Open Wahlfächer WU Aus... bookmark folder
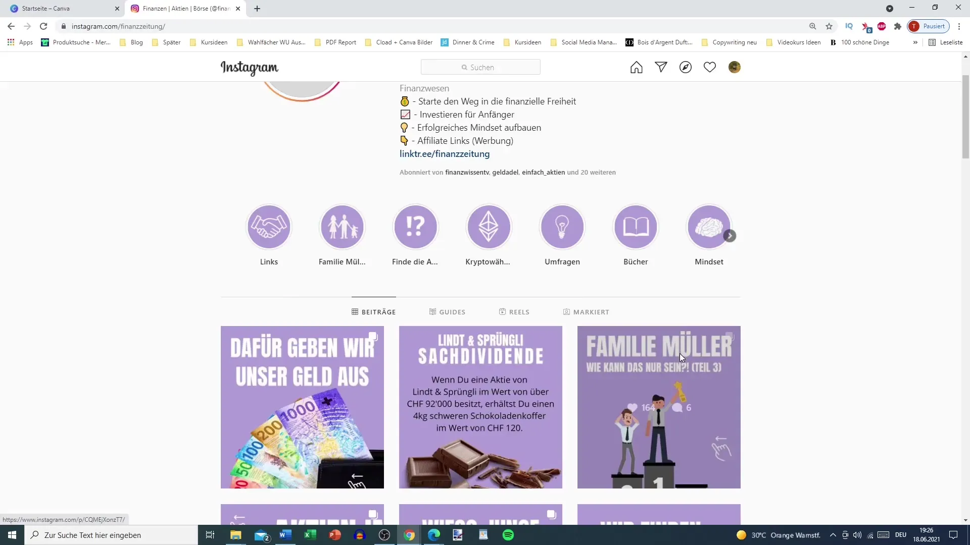 coord(271,42)
